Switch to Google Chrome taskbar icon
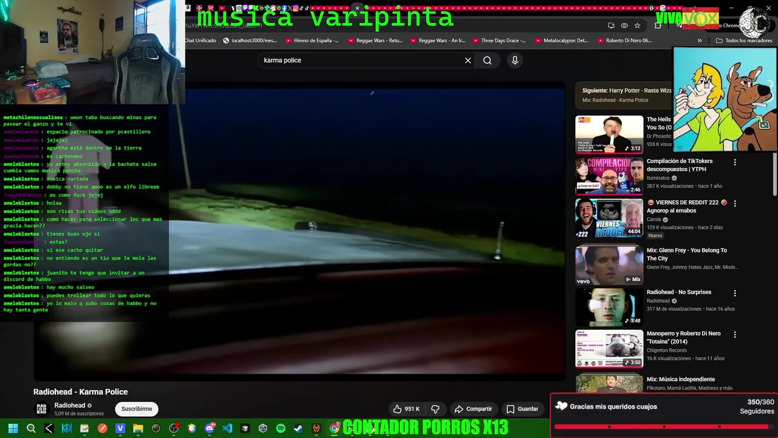The image size is (778, 438). click(334, 428)
